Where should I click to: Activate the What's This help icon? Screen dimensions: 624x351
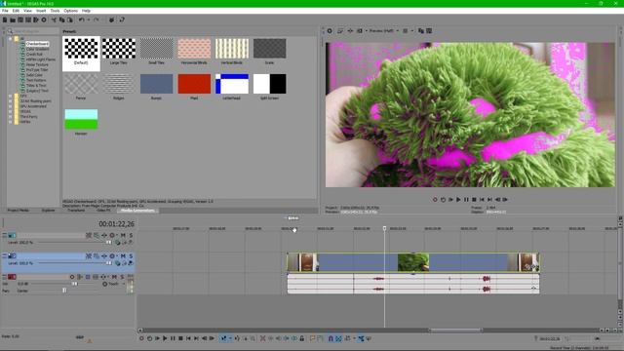click(122, 19)
